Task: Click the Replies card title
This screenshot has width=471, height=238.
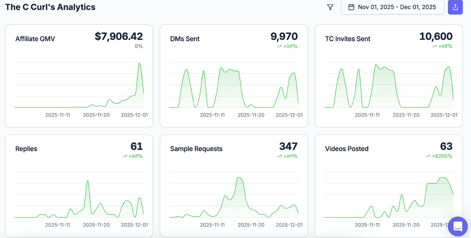Action: point(26,149)
